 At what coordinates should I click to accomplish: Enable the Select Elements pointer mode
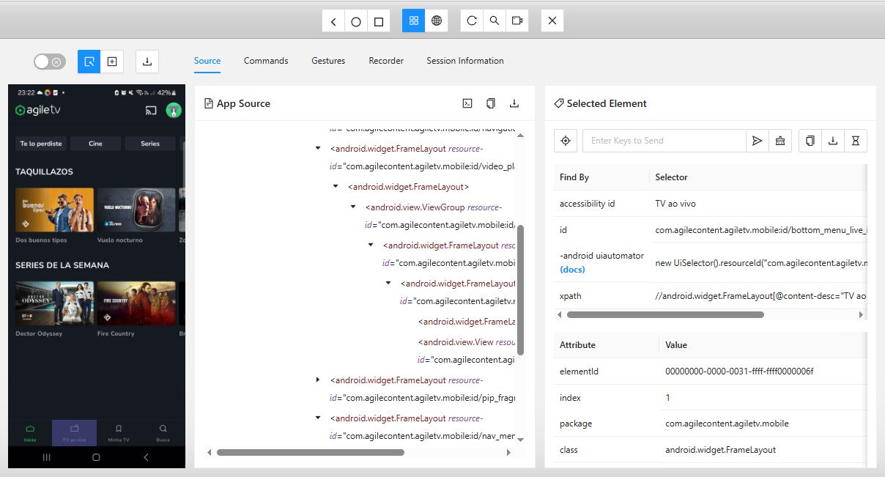[x=89, y=62]
